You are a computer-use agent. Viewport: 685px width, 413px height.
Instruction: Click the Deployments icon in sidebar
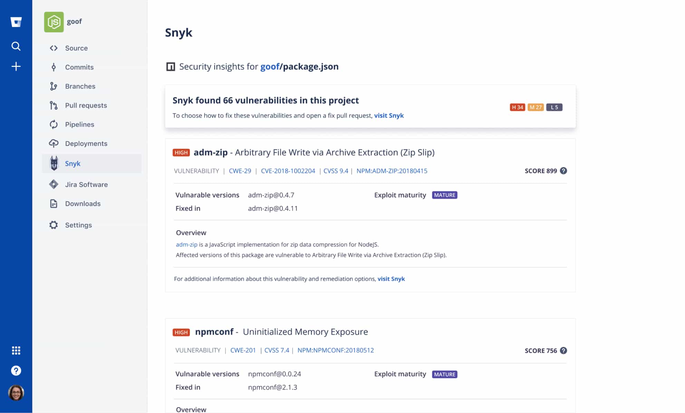pos(53,143)
